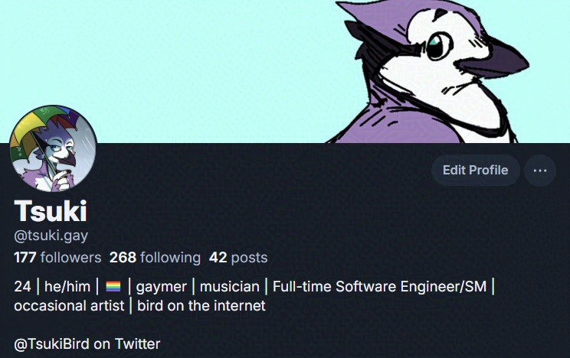The image size is (570, 358).
Task: Click "occasional artist" in the bio
Action: 69,306
